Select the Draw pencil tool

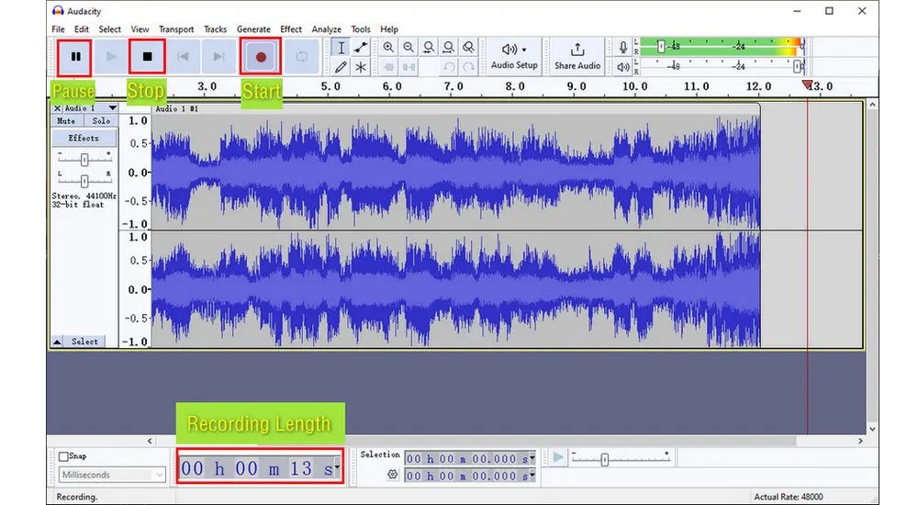point(341,67)
